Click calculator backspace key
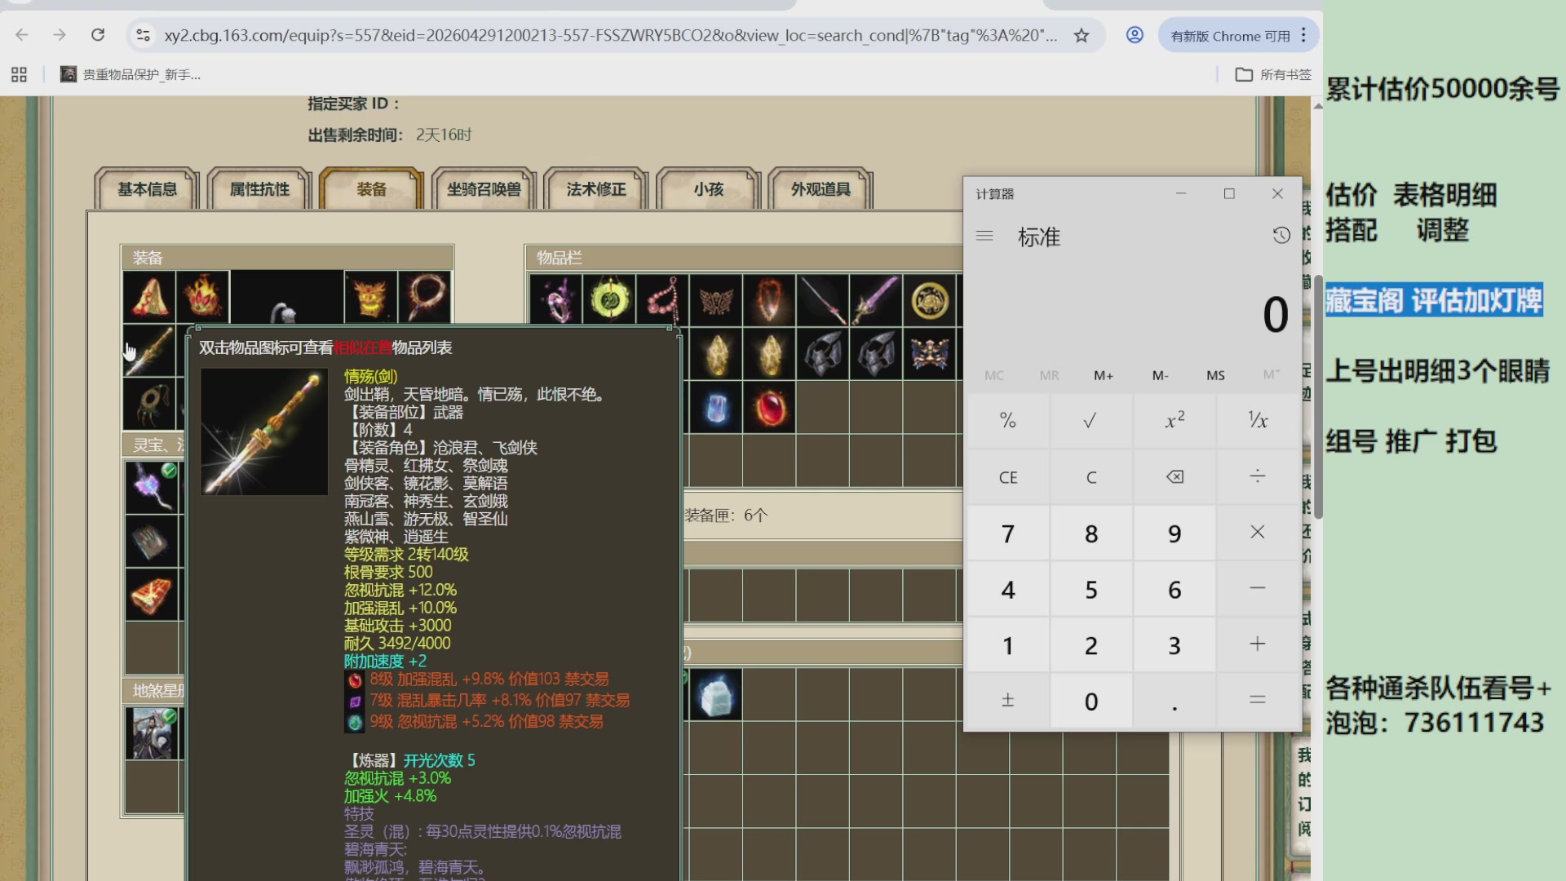This screenshot has width=1566, height=881. pyautogui.click(x=1174, y=477)
